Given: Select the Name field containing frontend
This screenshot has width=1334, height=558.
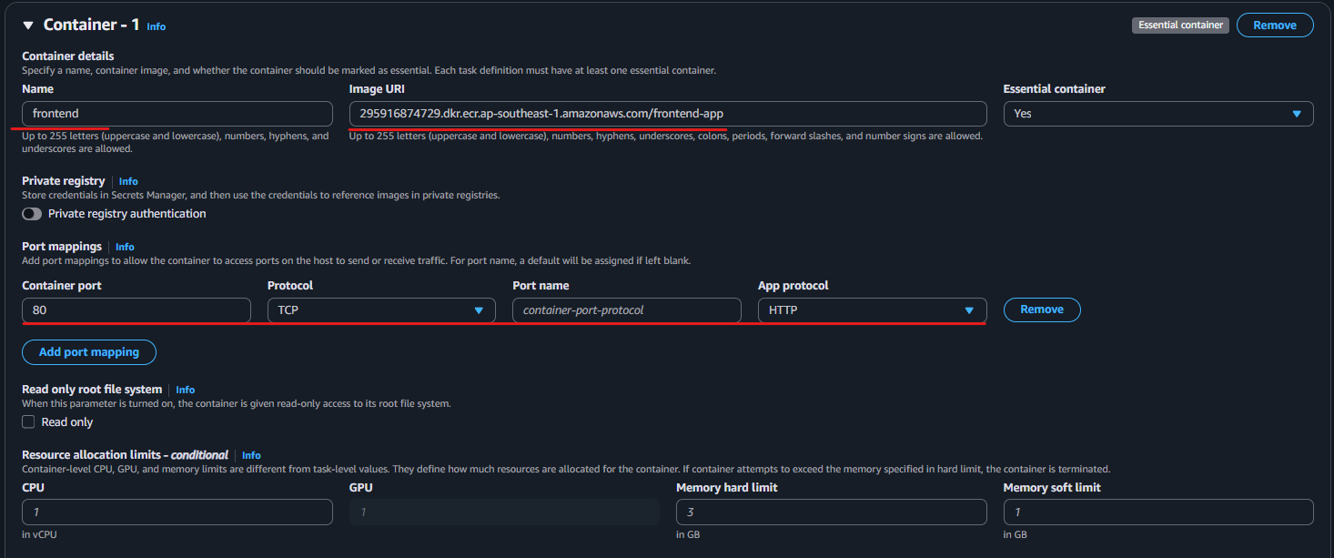Looking at the screenshot, I should tap(177, 113).
